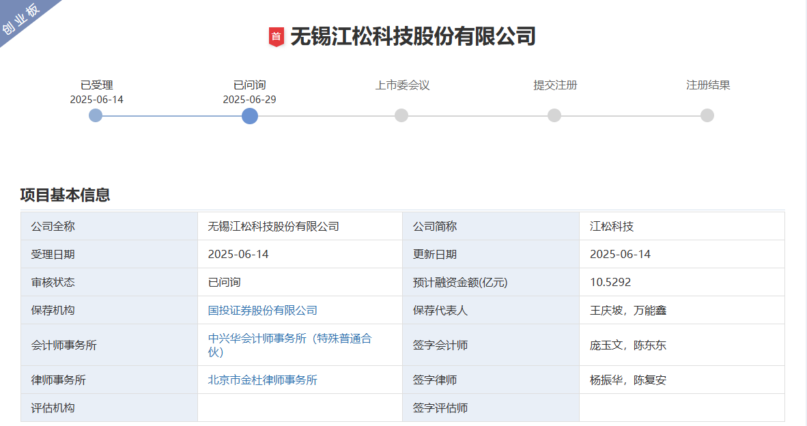Click the 公司简称 value 江松科技
The width and height of the screenshot is (807, 426).
pos(612,227)
